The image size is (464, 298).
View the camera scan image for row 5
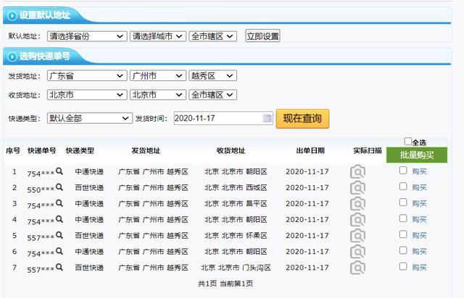pos(357,236)
